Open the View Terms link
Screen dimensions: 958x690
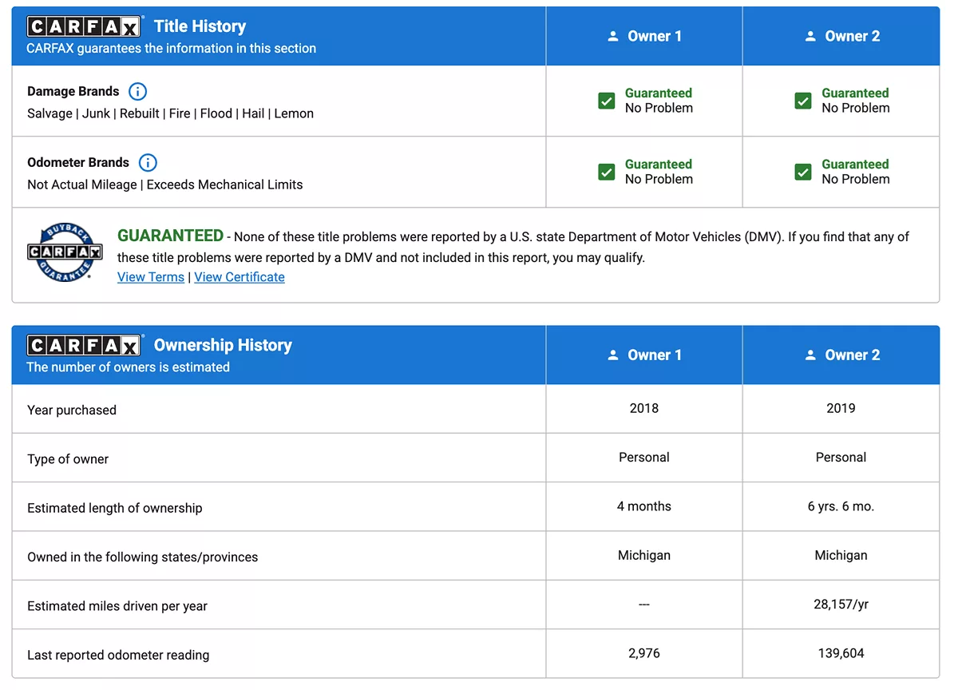click(x=151, y=277)
